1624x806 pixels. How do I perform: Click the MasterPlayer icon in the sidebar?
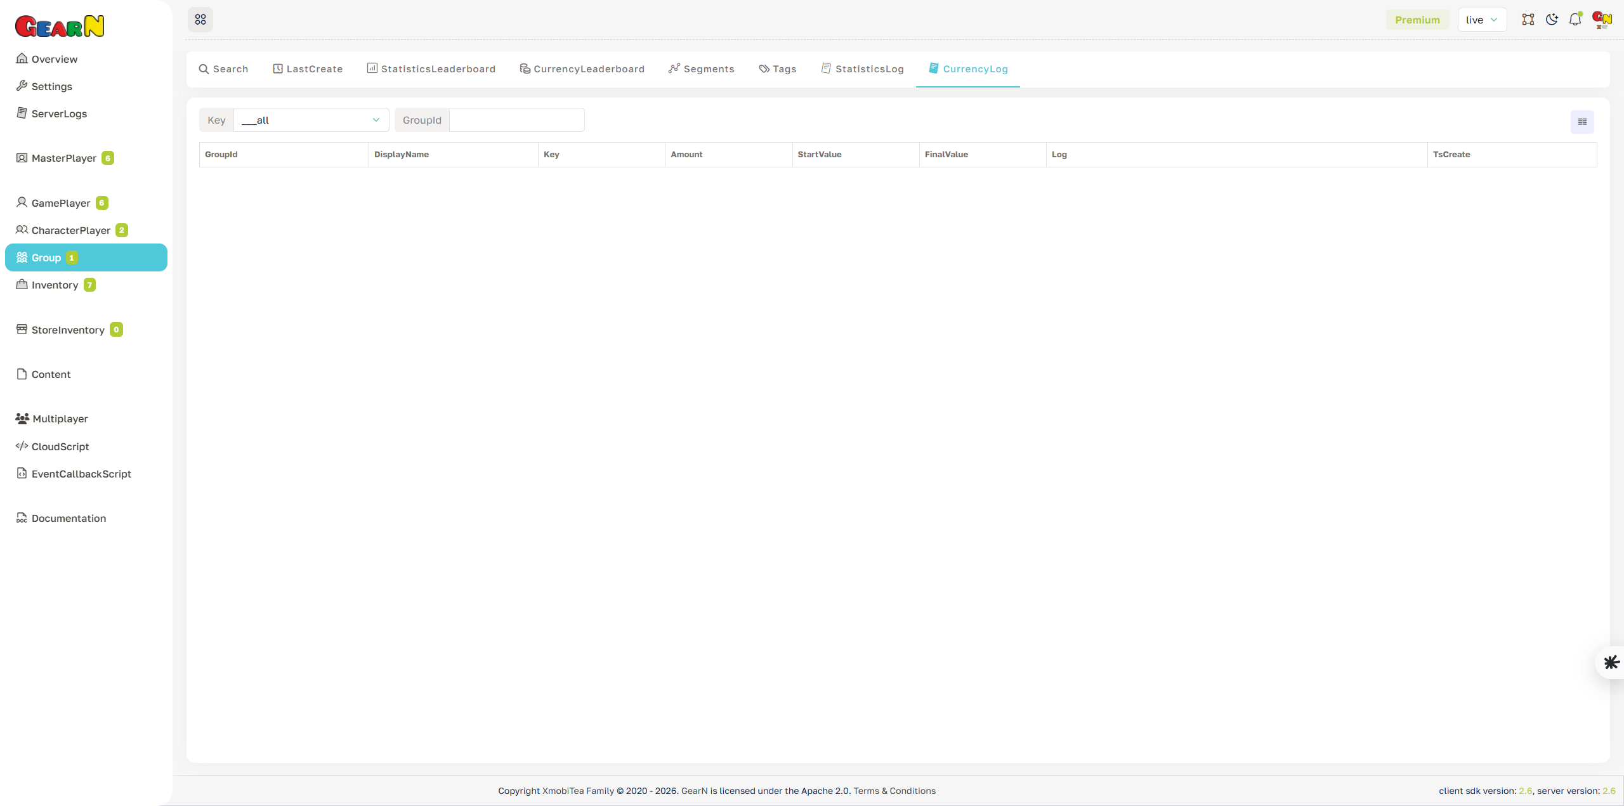22,158
